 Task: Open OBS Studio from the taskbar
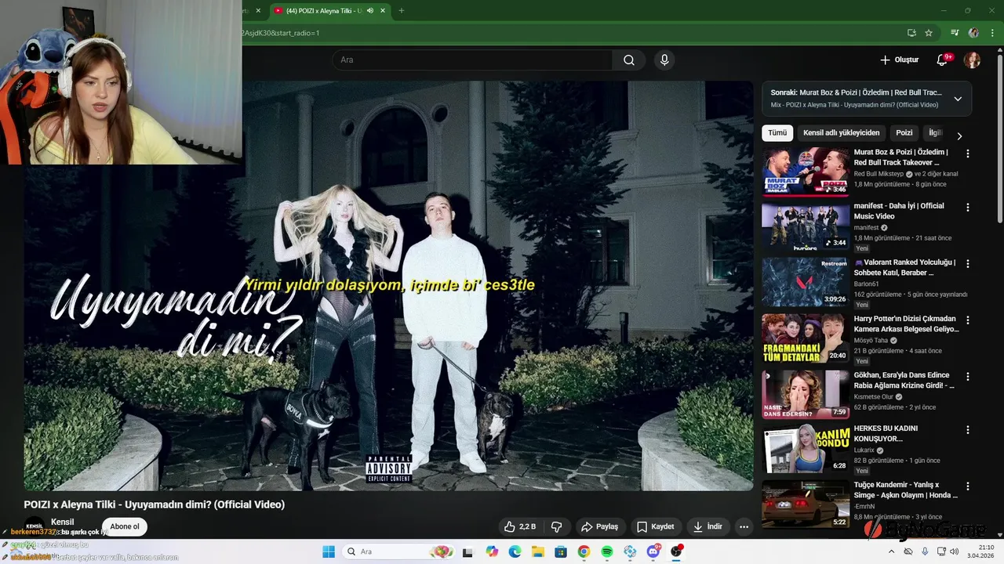tap(676, 551)
